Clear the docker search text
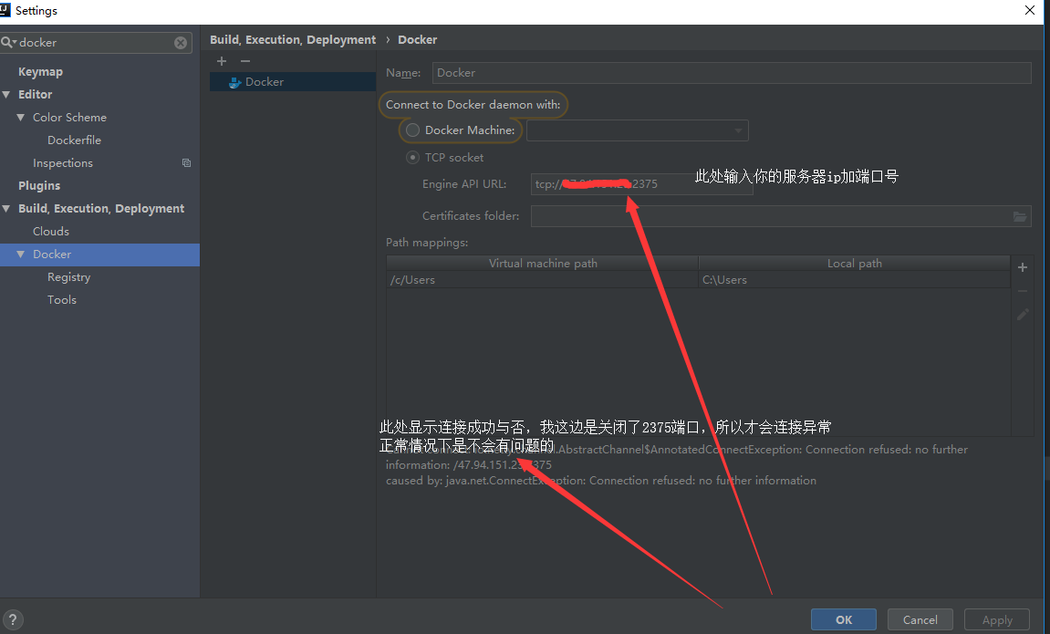The height and width of the screenshot is (634, 1050). click(x=181, y=43)
